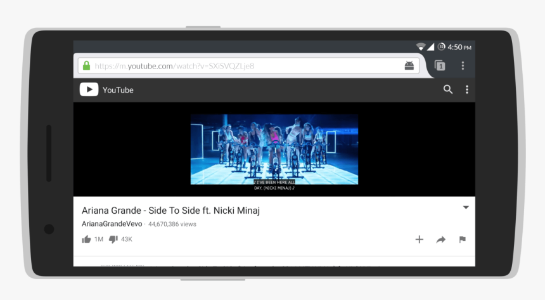Screen dimensions: 545x300
Task: Dislike the video with thumbs down
Action: [x=113, y=239]
